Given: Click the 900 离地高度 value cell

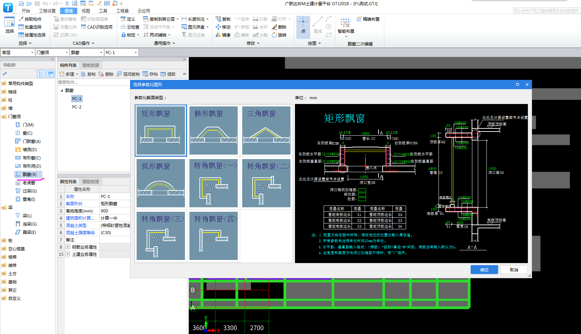Looking at the screenshot, I should tap(115, 211).
